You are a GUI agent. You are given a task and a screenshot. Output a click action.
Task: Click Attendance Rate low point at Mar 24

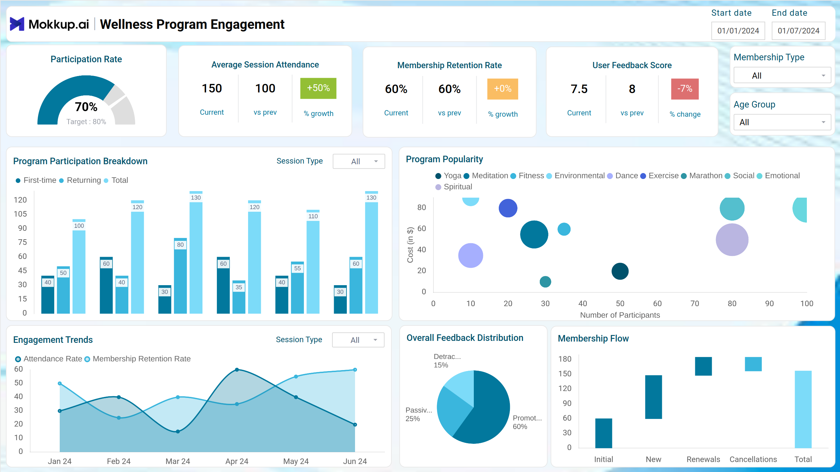click(x=178, y=432)
